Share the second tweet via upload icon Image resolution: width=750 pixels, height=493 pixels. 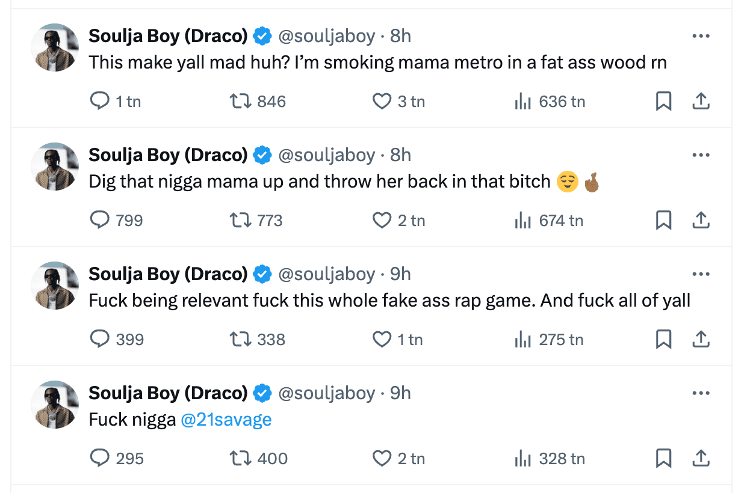pos(701,220)
